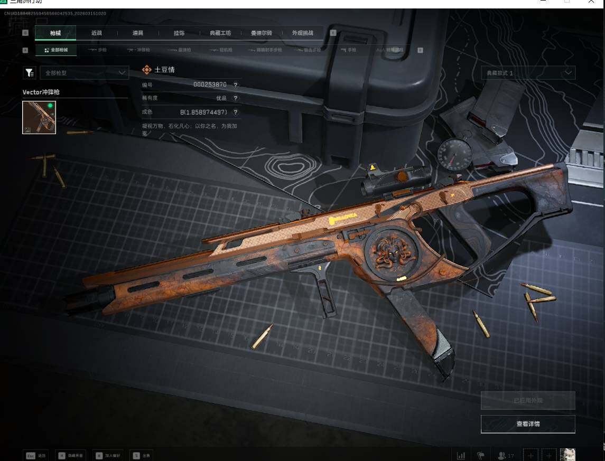This screenshot has width=605, height=461.
Task: Select the 手枪 sub-tab
Action: click(348, 50)
